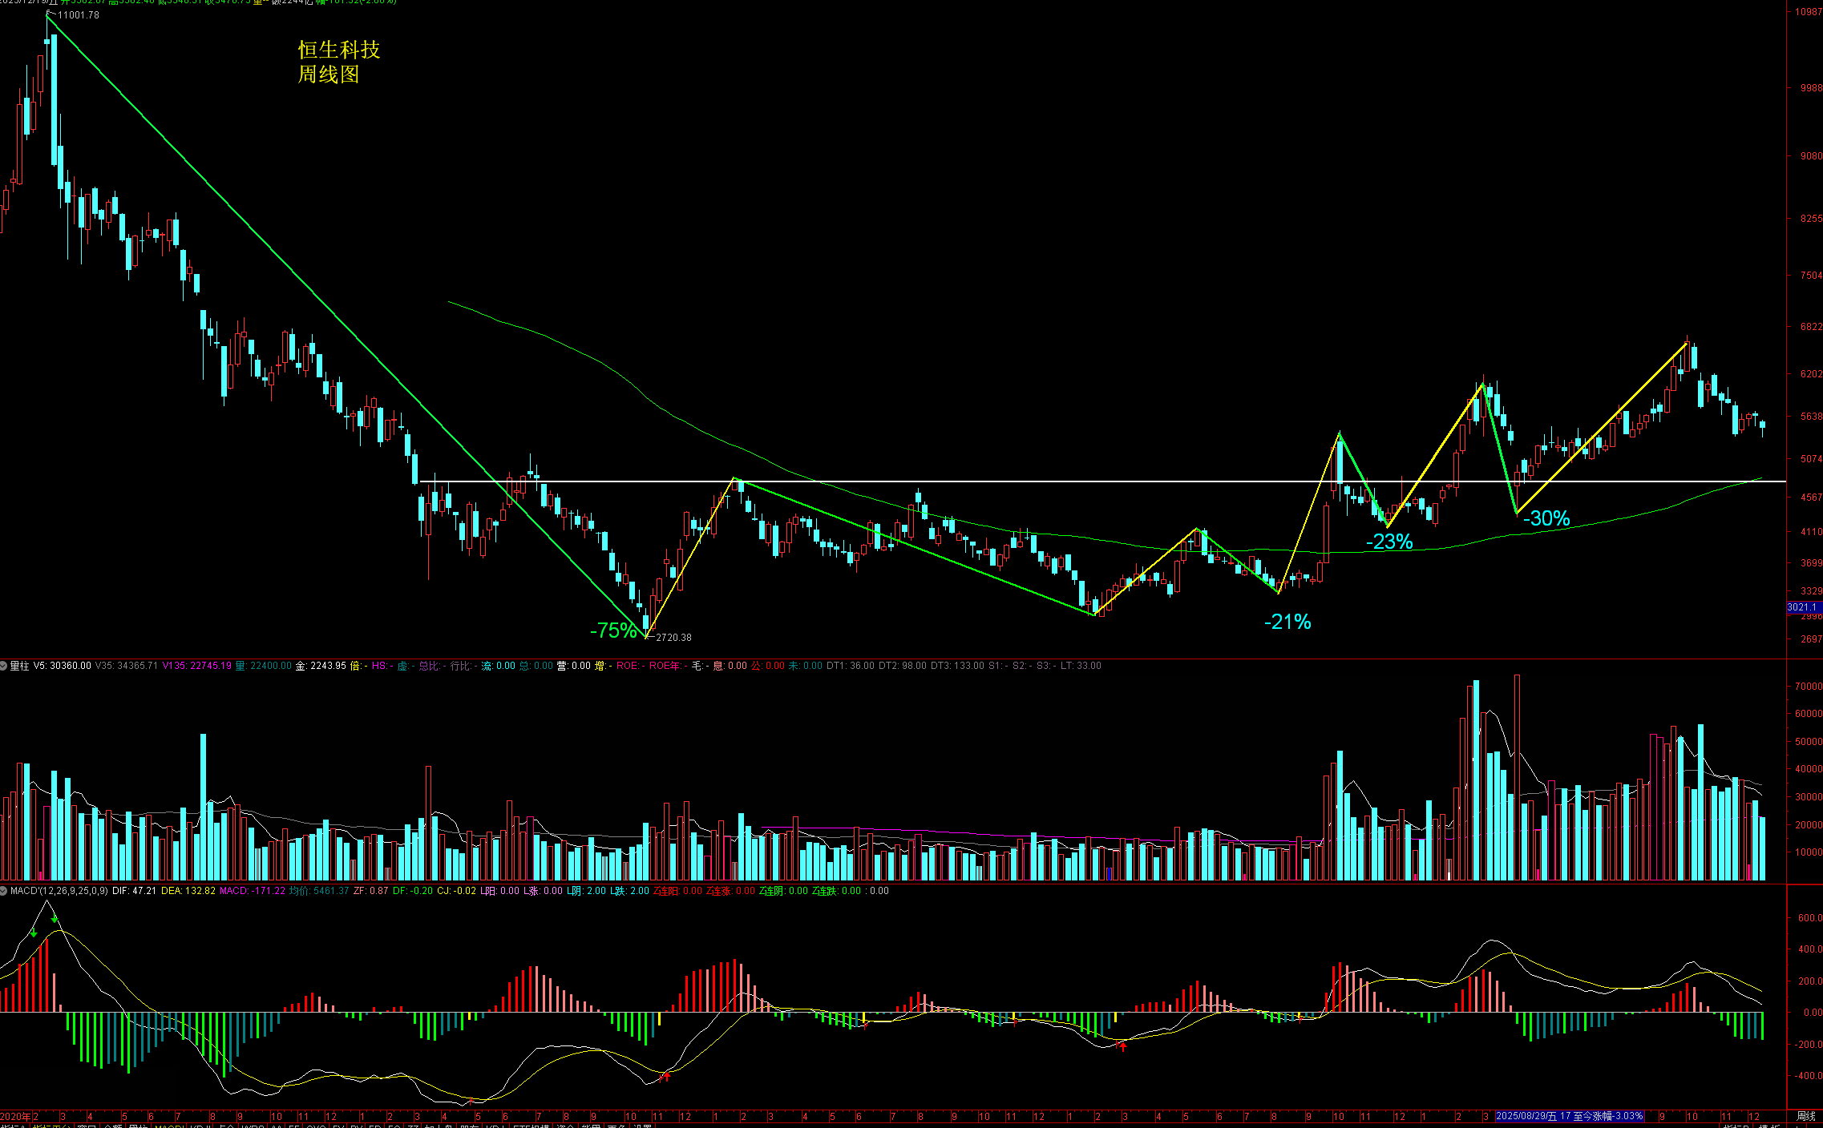
Task: Select the cyan -30% annotation label
Action: [1546, 518]
